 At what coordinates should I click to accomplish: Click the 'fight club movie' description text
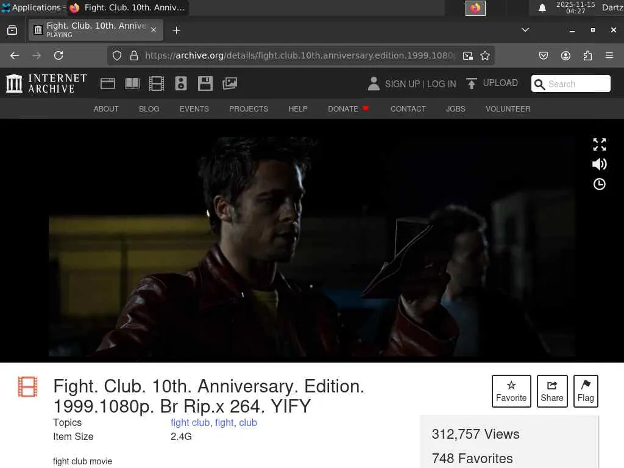pos(83,461)
